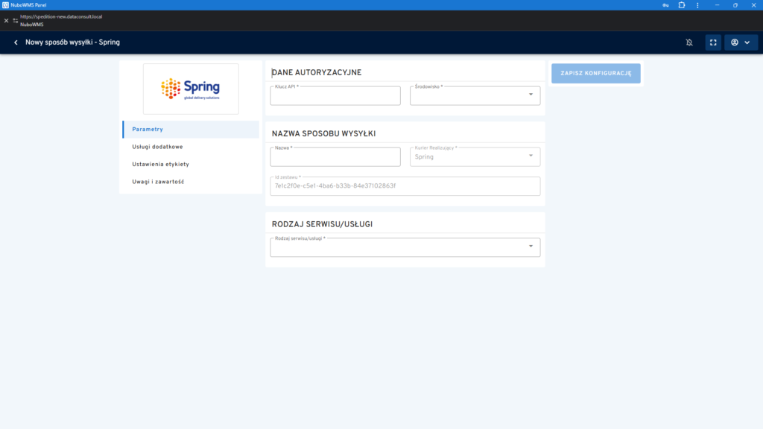Open the user account menu
The height and width of the screenshot is (429, 763).
pos(740,42)
